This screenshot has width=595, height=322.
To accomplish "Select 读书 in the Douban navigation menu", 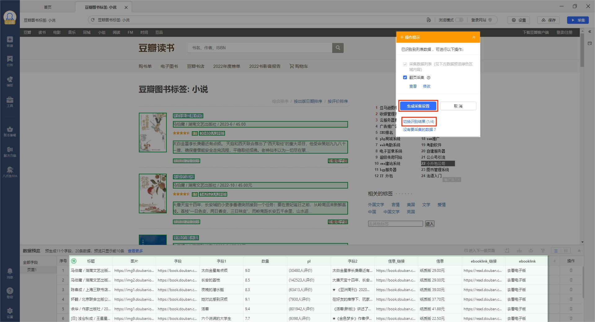I will [42, 32].
